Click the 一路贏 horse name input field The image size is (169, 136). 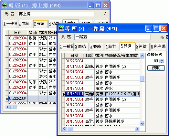112,37
